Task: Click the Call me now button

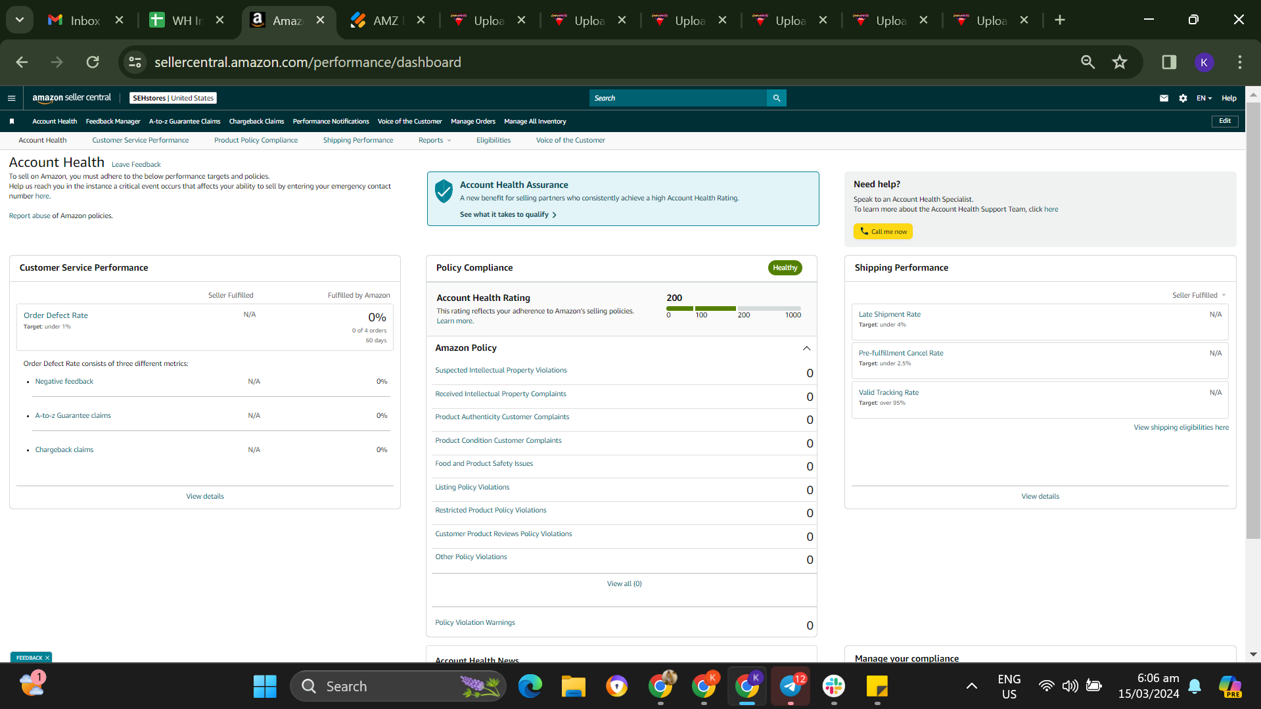Action: [883, 231]
